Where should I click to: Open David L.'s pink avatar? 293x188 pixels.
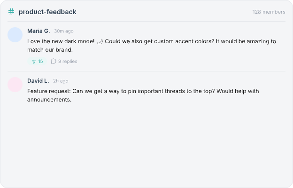click(15, 85)
